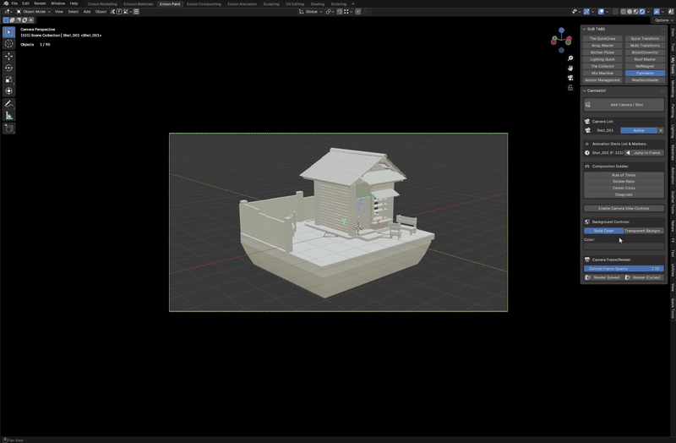Viewport: 676px width, 443px height.
Task: Toggle proportional editing in the header
Action: pos(358,12)
